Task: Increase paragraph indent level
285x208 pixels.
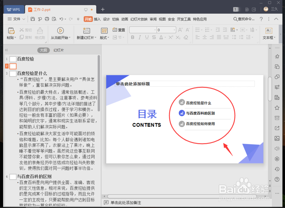Action: (225, 30)
